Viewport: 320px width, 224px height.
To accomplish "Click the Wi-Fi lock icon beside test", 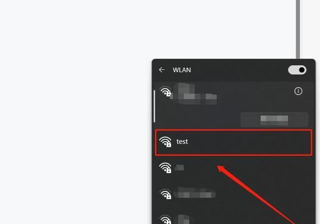I will pyautogui.click(x=165, y=141).
